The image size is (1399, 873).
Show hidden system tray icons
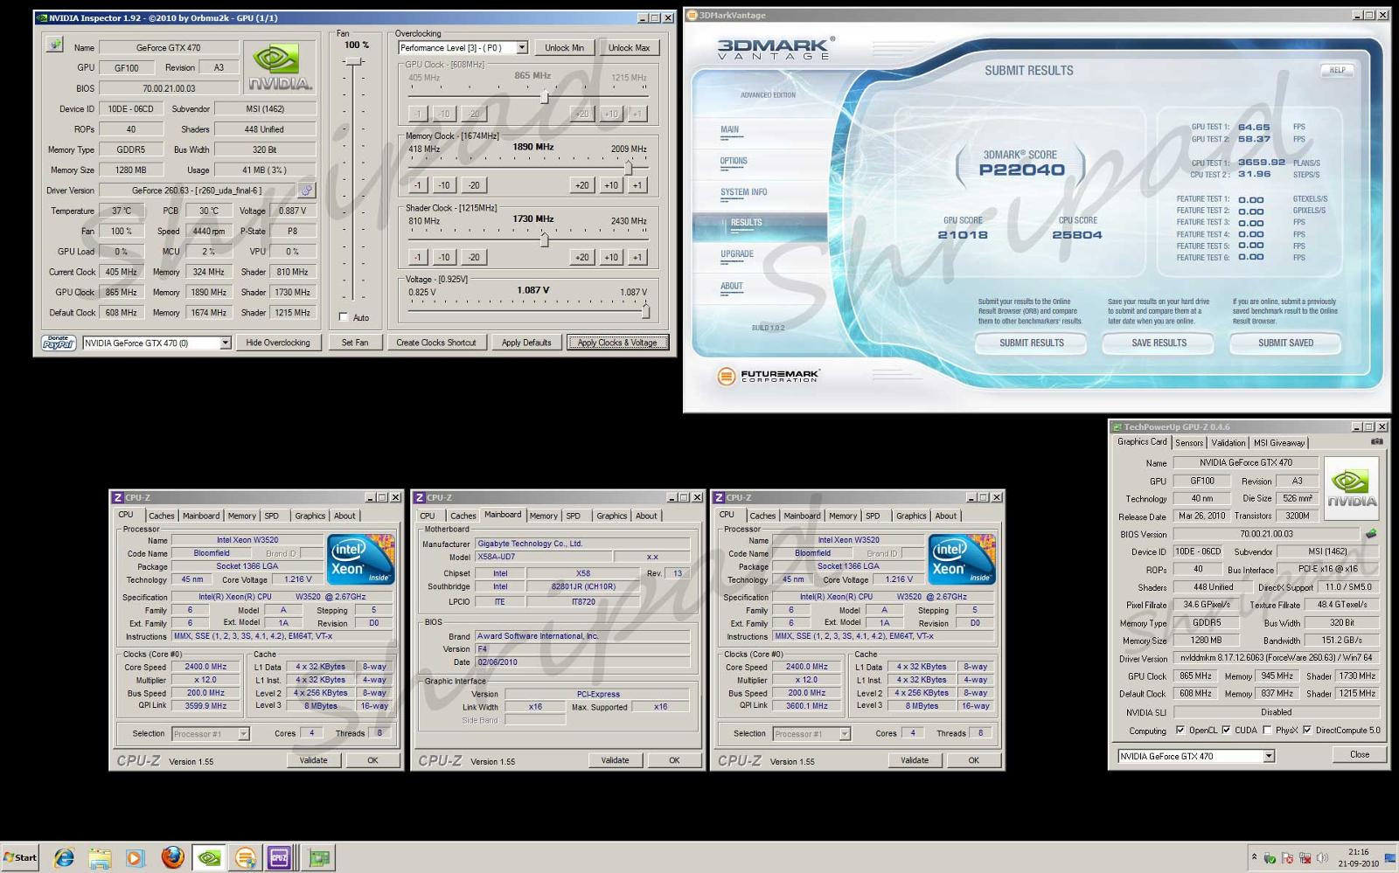(1254, 858)
